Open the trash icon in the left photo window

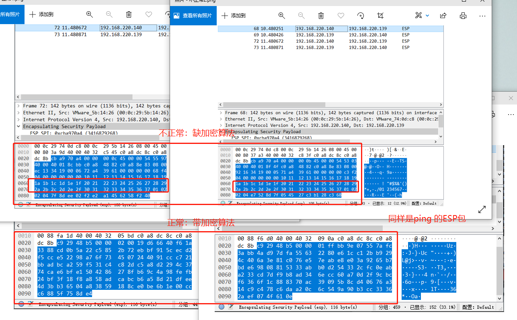coord(129,14)
